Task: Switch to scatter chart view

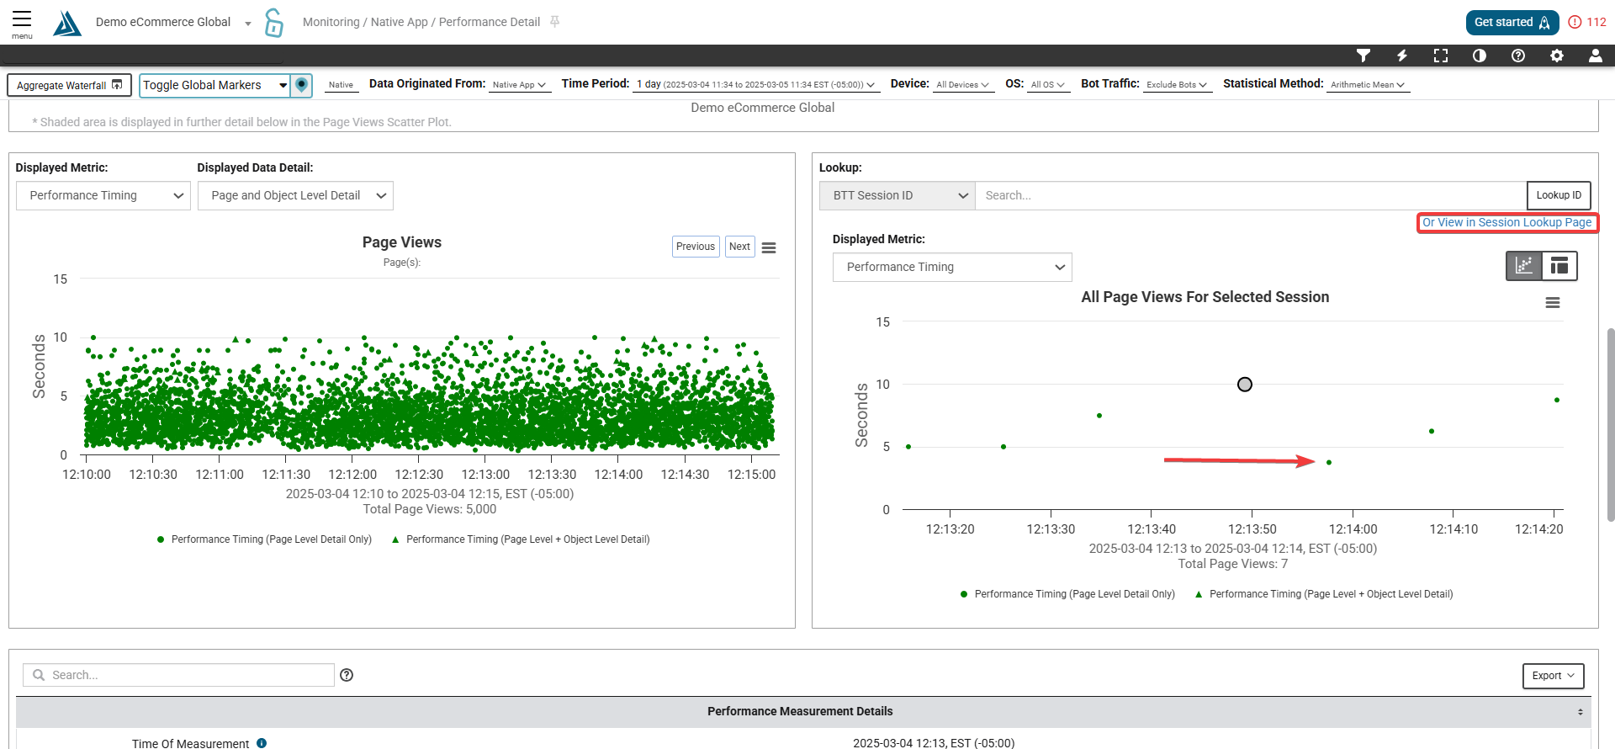Action: 1524,266
